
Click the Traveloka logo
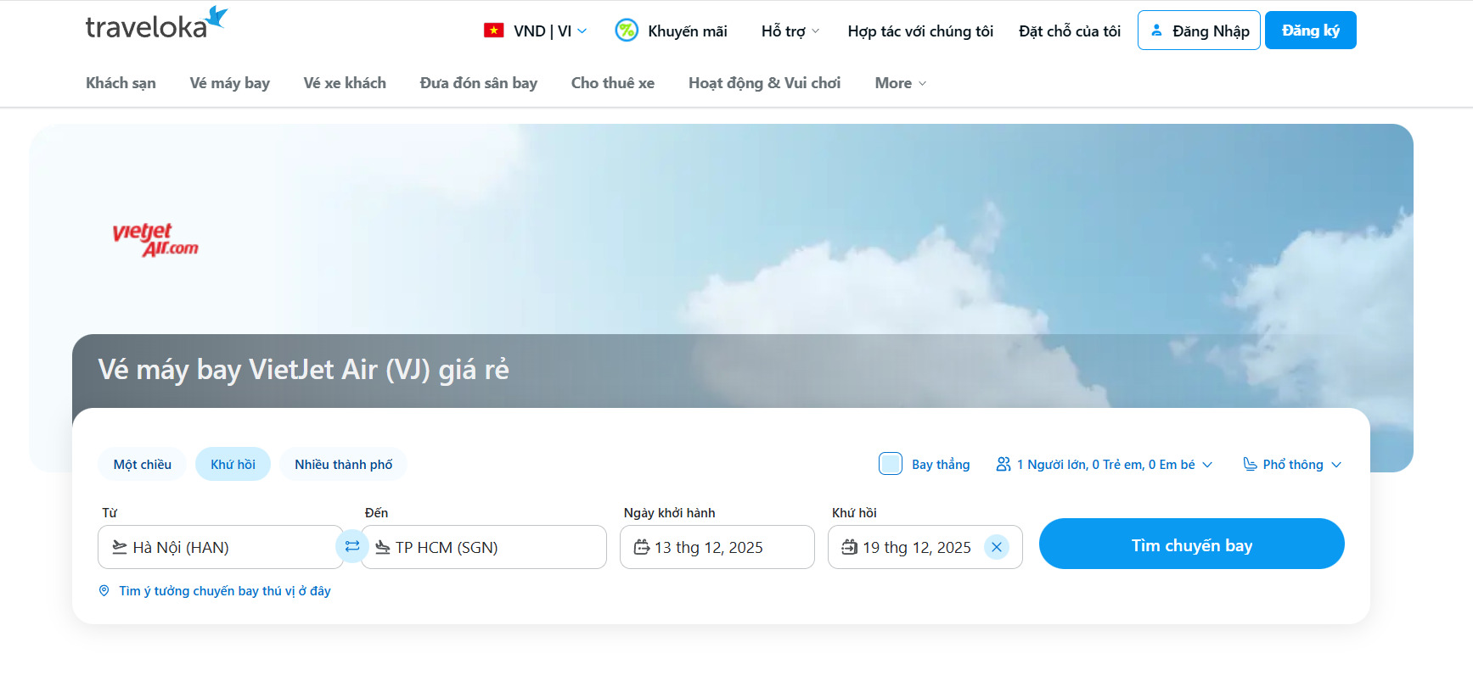pyautogui.click(x=156, y=25)
